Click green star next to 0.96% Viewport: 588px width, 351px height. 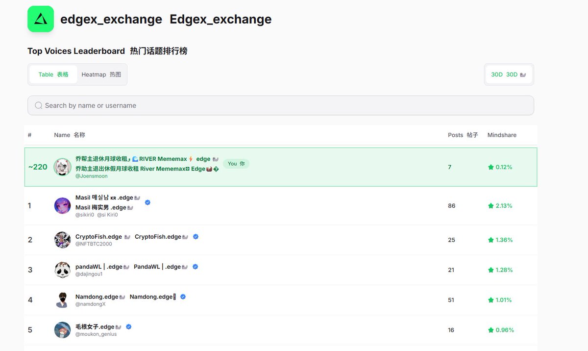[x=490, y=330]
